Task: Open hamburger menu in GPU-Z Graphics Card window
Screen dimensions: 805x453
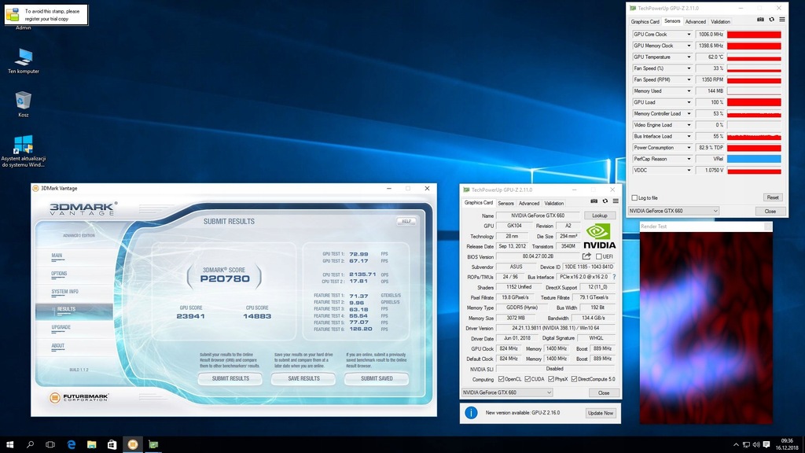Action: coord(616,201)
